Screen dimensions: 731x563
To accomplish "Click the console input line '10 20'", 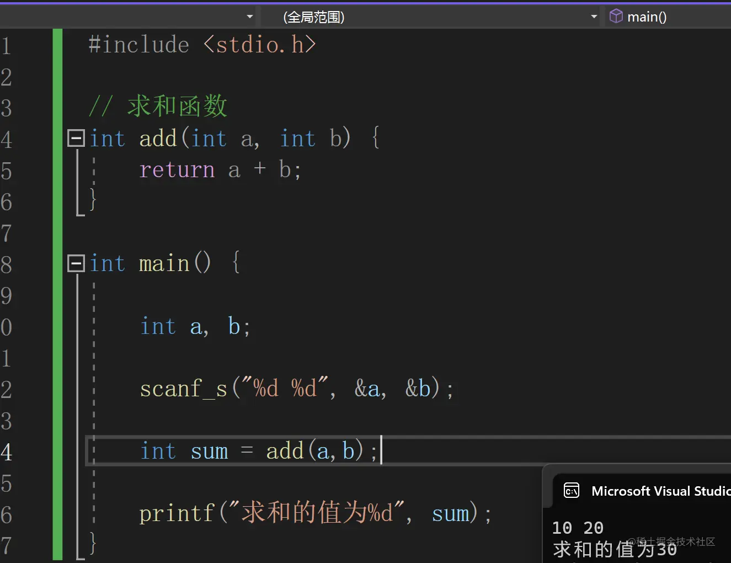I will click(x=578, y=528).
